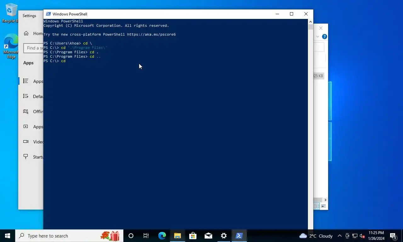Expand the File Explorer ribbon chevron
Image resolution: width=403 pixels, height=242 pixels.
[x=318, y=37]
